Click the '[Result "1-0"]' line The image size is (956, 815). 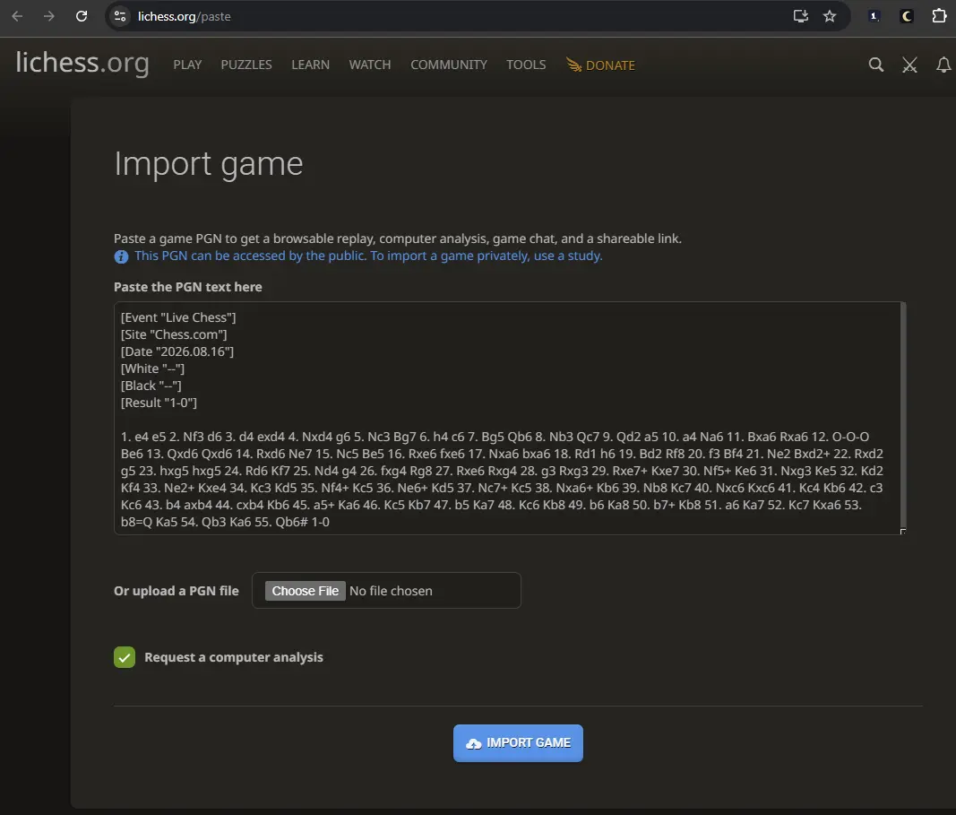(159, 403)
